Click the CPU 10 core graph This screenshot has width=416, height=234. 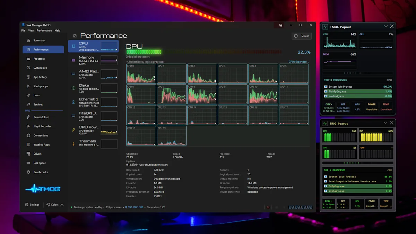coord(263,94)
